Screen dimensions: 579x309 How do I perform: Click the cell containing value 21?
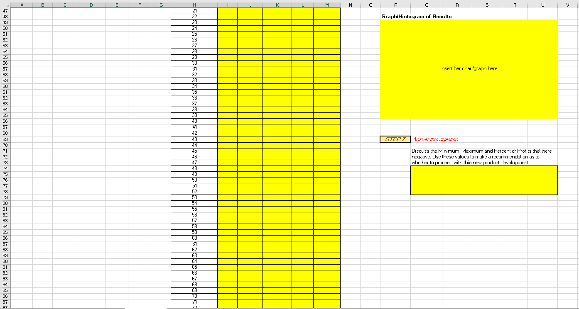point(194,10)
